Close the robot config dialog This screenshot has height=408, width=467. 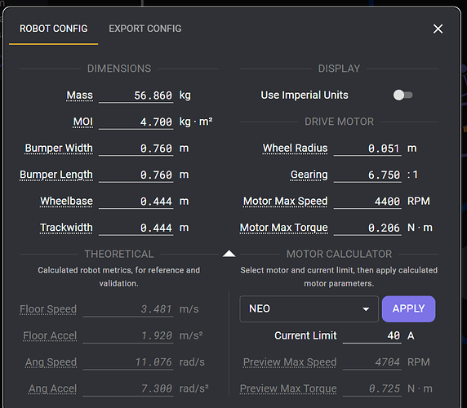[x=438, y=29]
